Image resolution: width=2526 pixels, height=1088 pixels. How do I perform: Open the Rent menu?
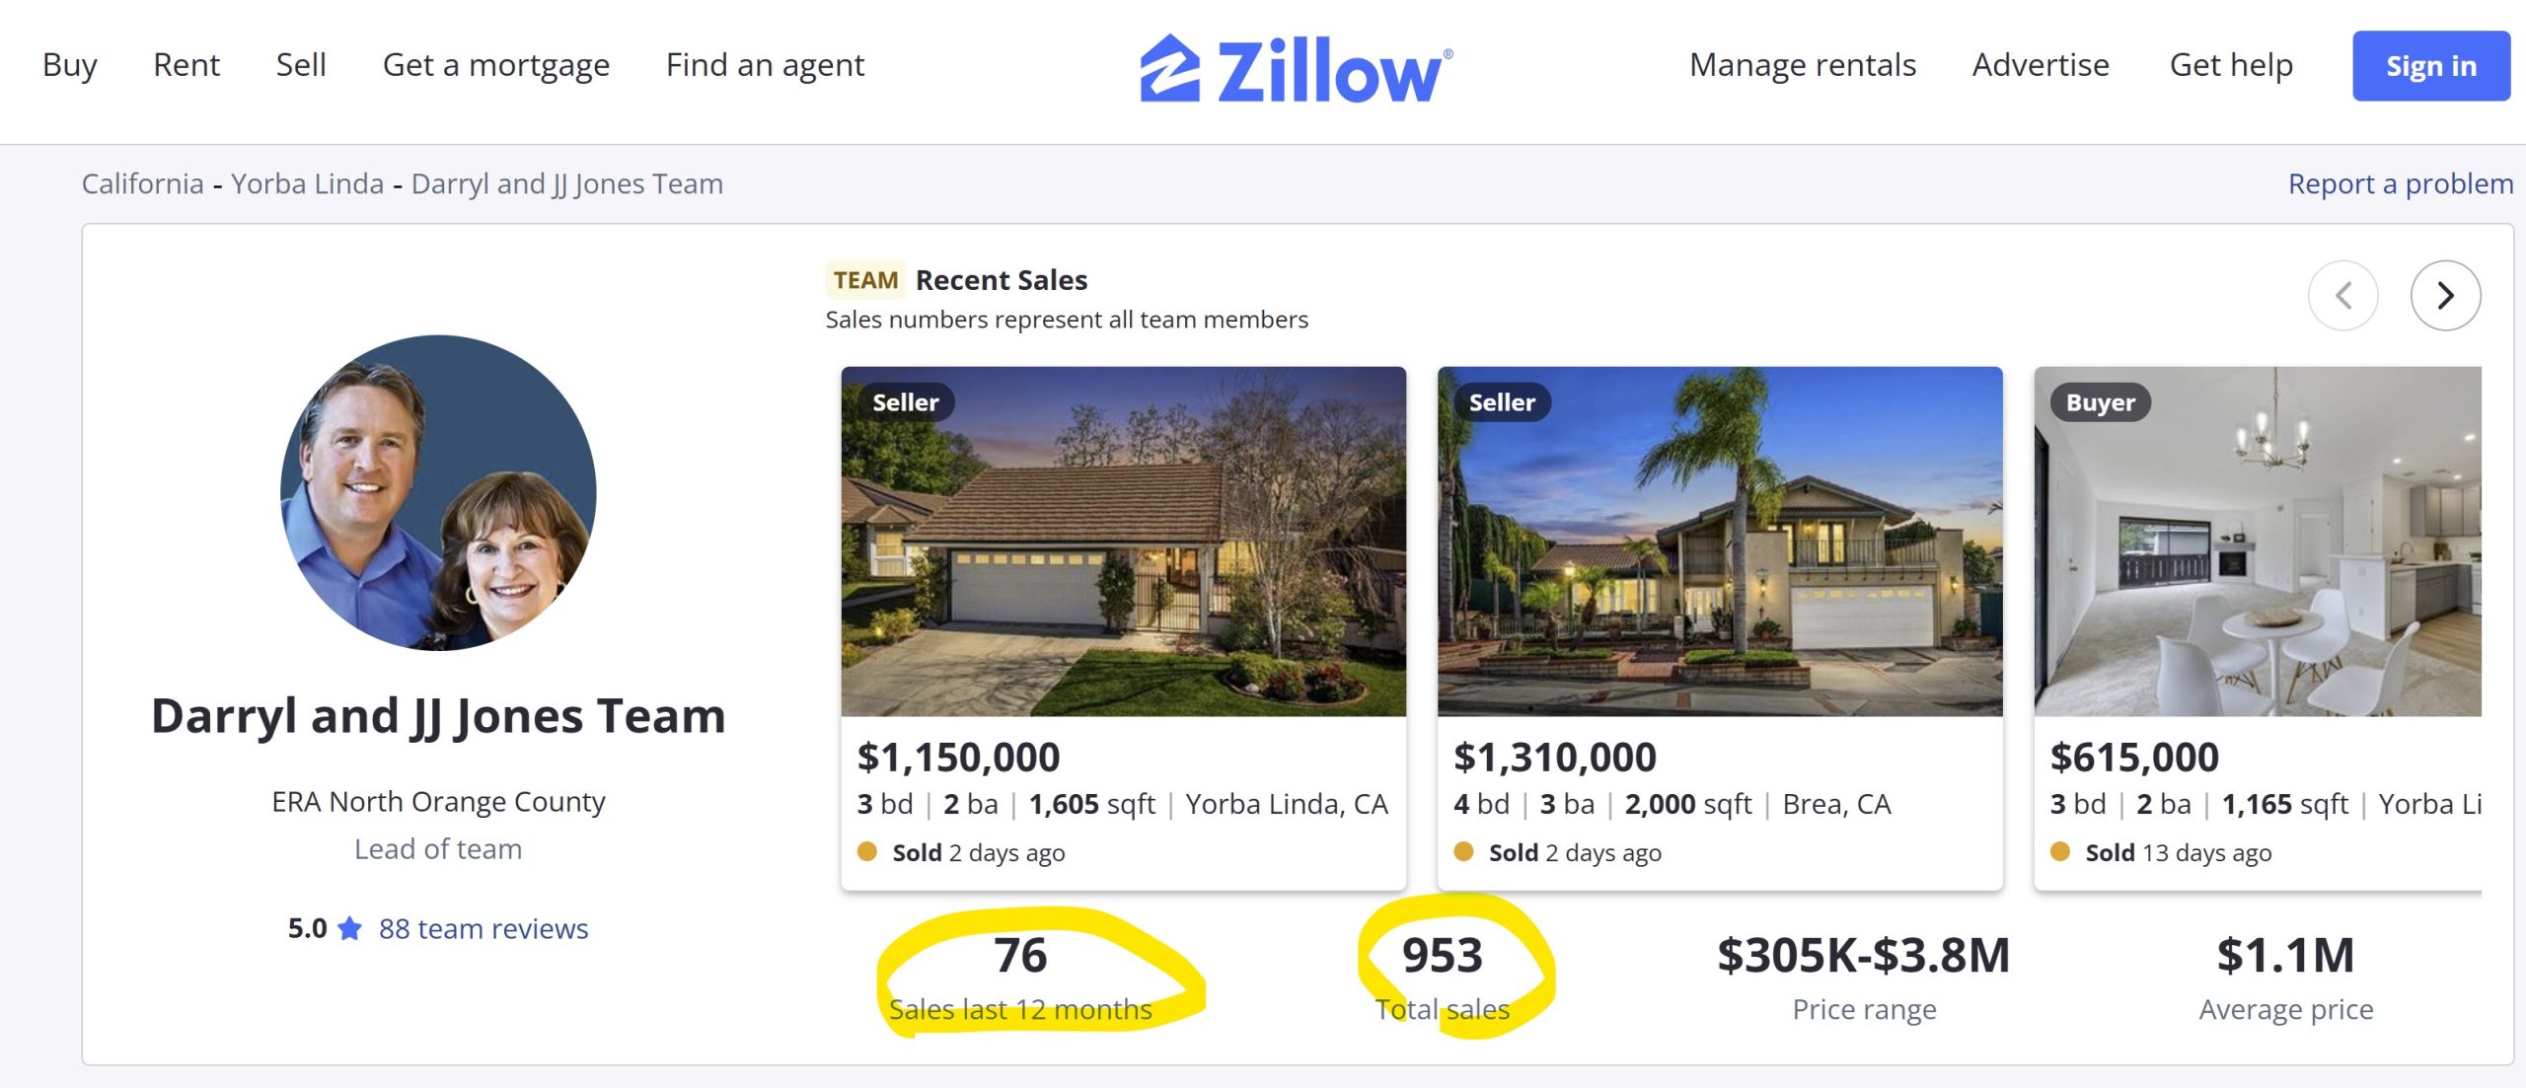pyautogui.click(x=186, y=65)
